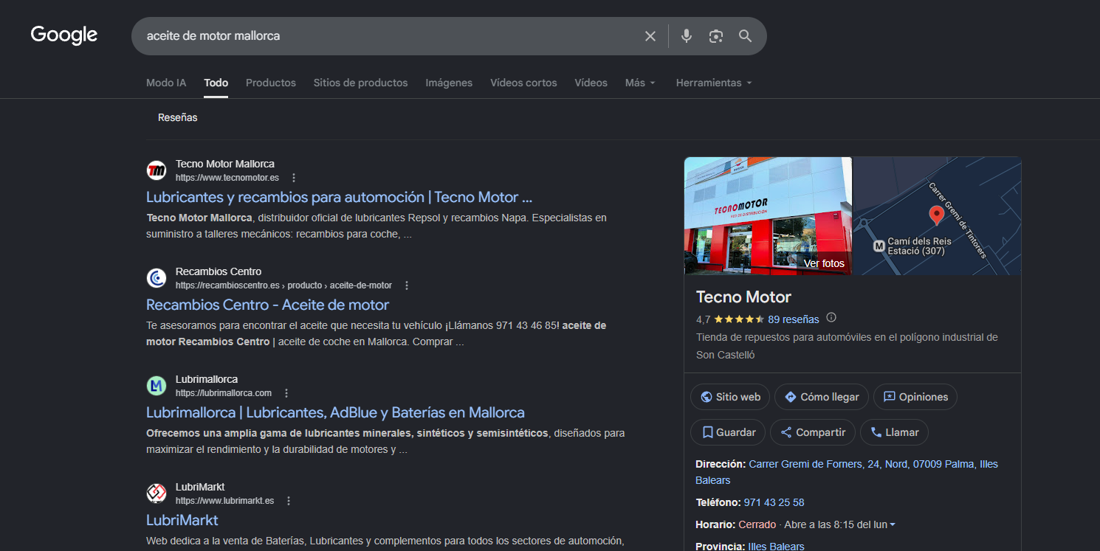Screen dimensions: 1100x551
Task: Click the Sitio web button
Action: click(730, 397)
